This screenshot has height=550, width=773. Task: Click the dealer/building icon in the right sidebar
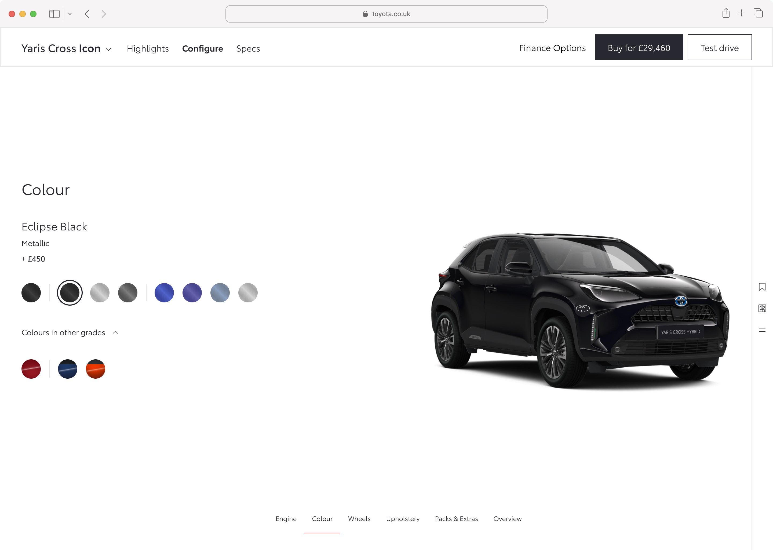coord(762,308)
